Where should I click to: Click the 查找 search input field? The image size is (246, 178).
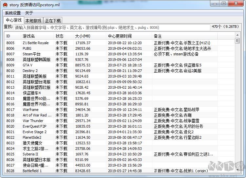pyautogui.click(x=112, y=27)
